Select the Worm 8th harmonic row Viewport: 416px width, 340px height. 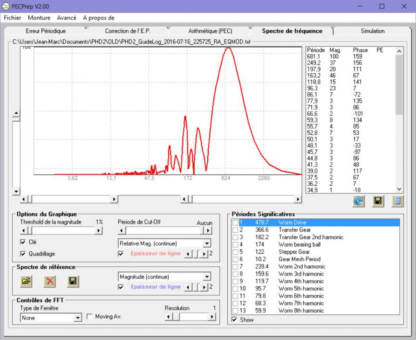315,311
